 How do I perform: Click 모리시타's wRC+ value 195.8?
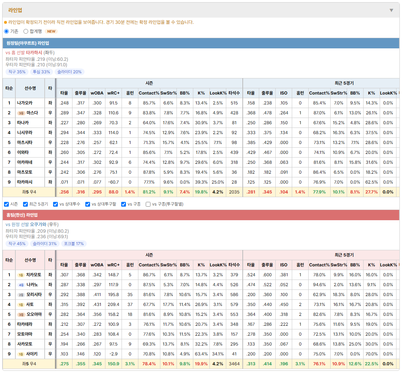tap(113, 295)
